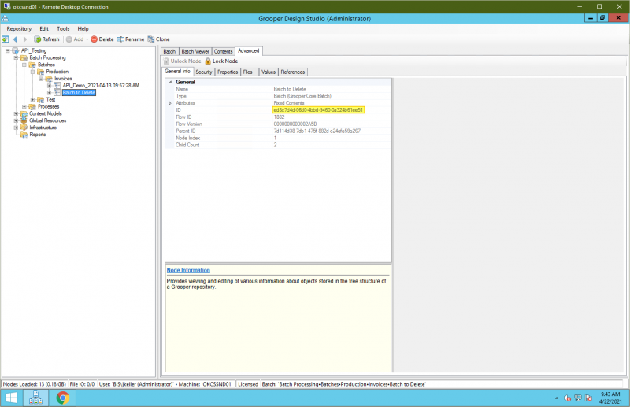Show hidden system tray icons

coord(557,398)
